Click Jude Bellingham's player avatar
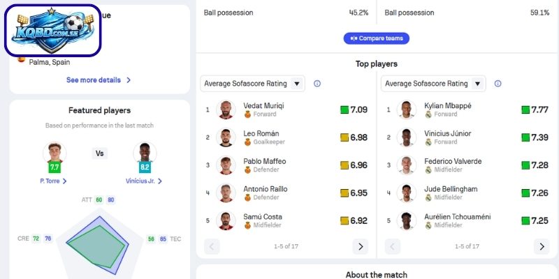559x279 pixels. pyautogui.click(x=407, y=193)
